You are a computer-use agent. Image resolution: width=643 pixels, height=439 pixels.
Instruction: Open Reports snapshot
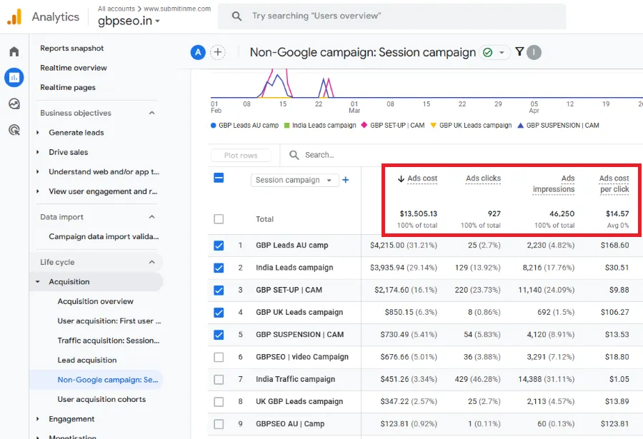coord(71,48)
